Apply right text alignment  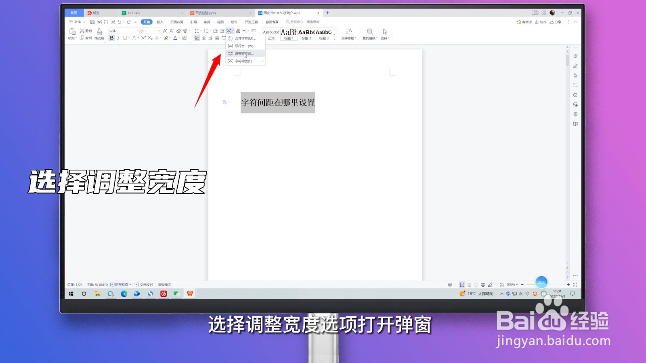pyautogui.click(x=210, y=38)
